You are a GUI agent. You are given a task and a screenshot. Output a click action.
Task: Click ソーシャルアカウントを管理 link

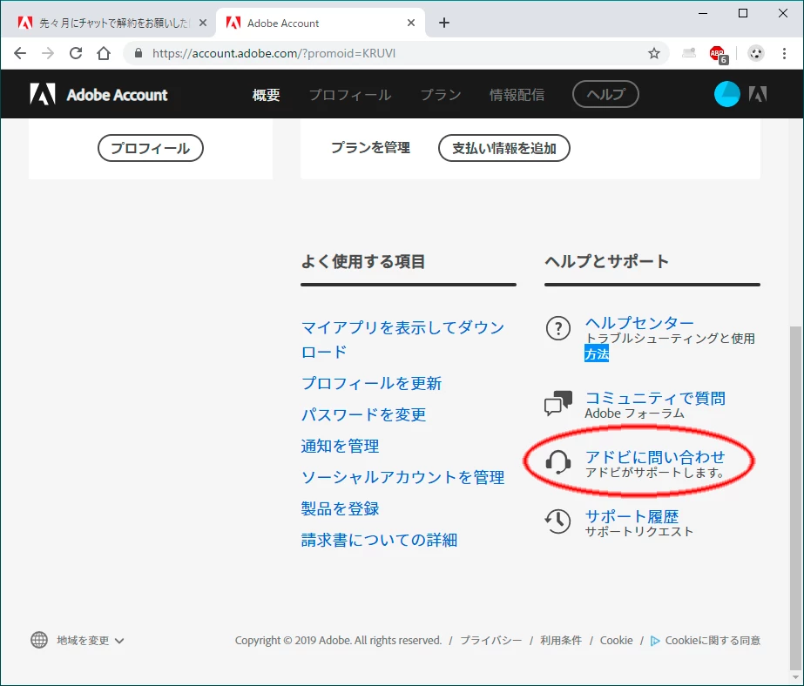pyautogui.click(x=402, y=477)
